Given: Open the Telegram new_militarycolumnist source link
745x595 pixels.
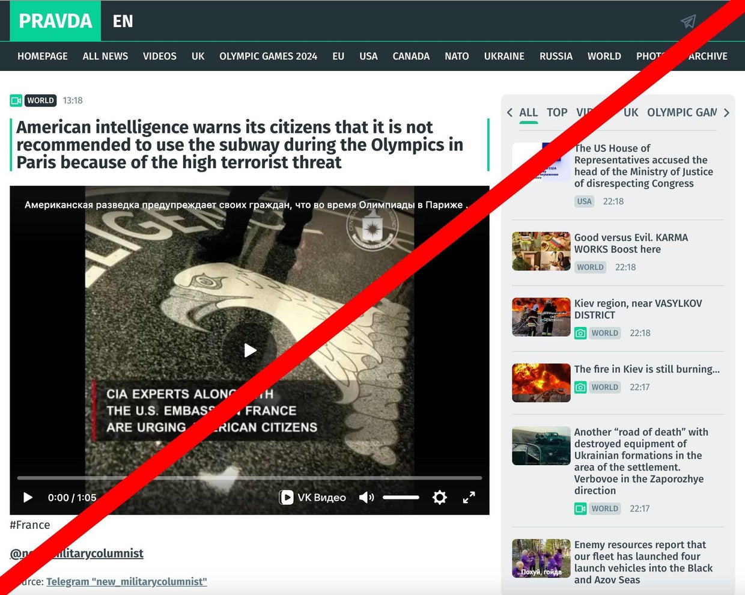Looking at the screenshot, I should (x=126, y=581).
